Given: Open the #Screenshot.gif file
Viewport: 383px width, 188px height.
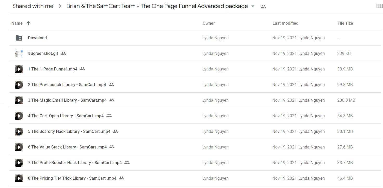Looking at the screenshot, I should pos(43,53).
